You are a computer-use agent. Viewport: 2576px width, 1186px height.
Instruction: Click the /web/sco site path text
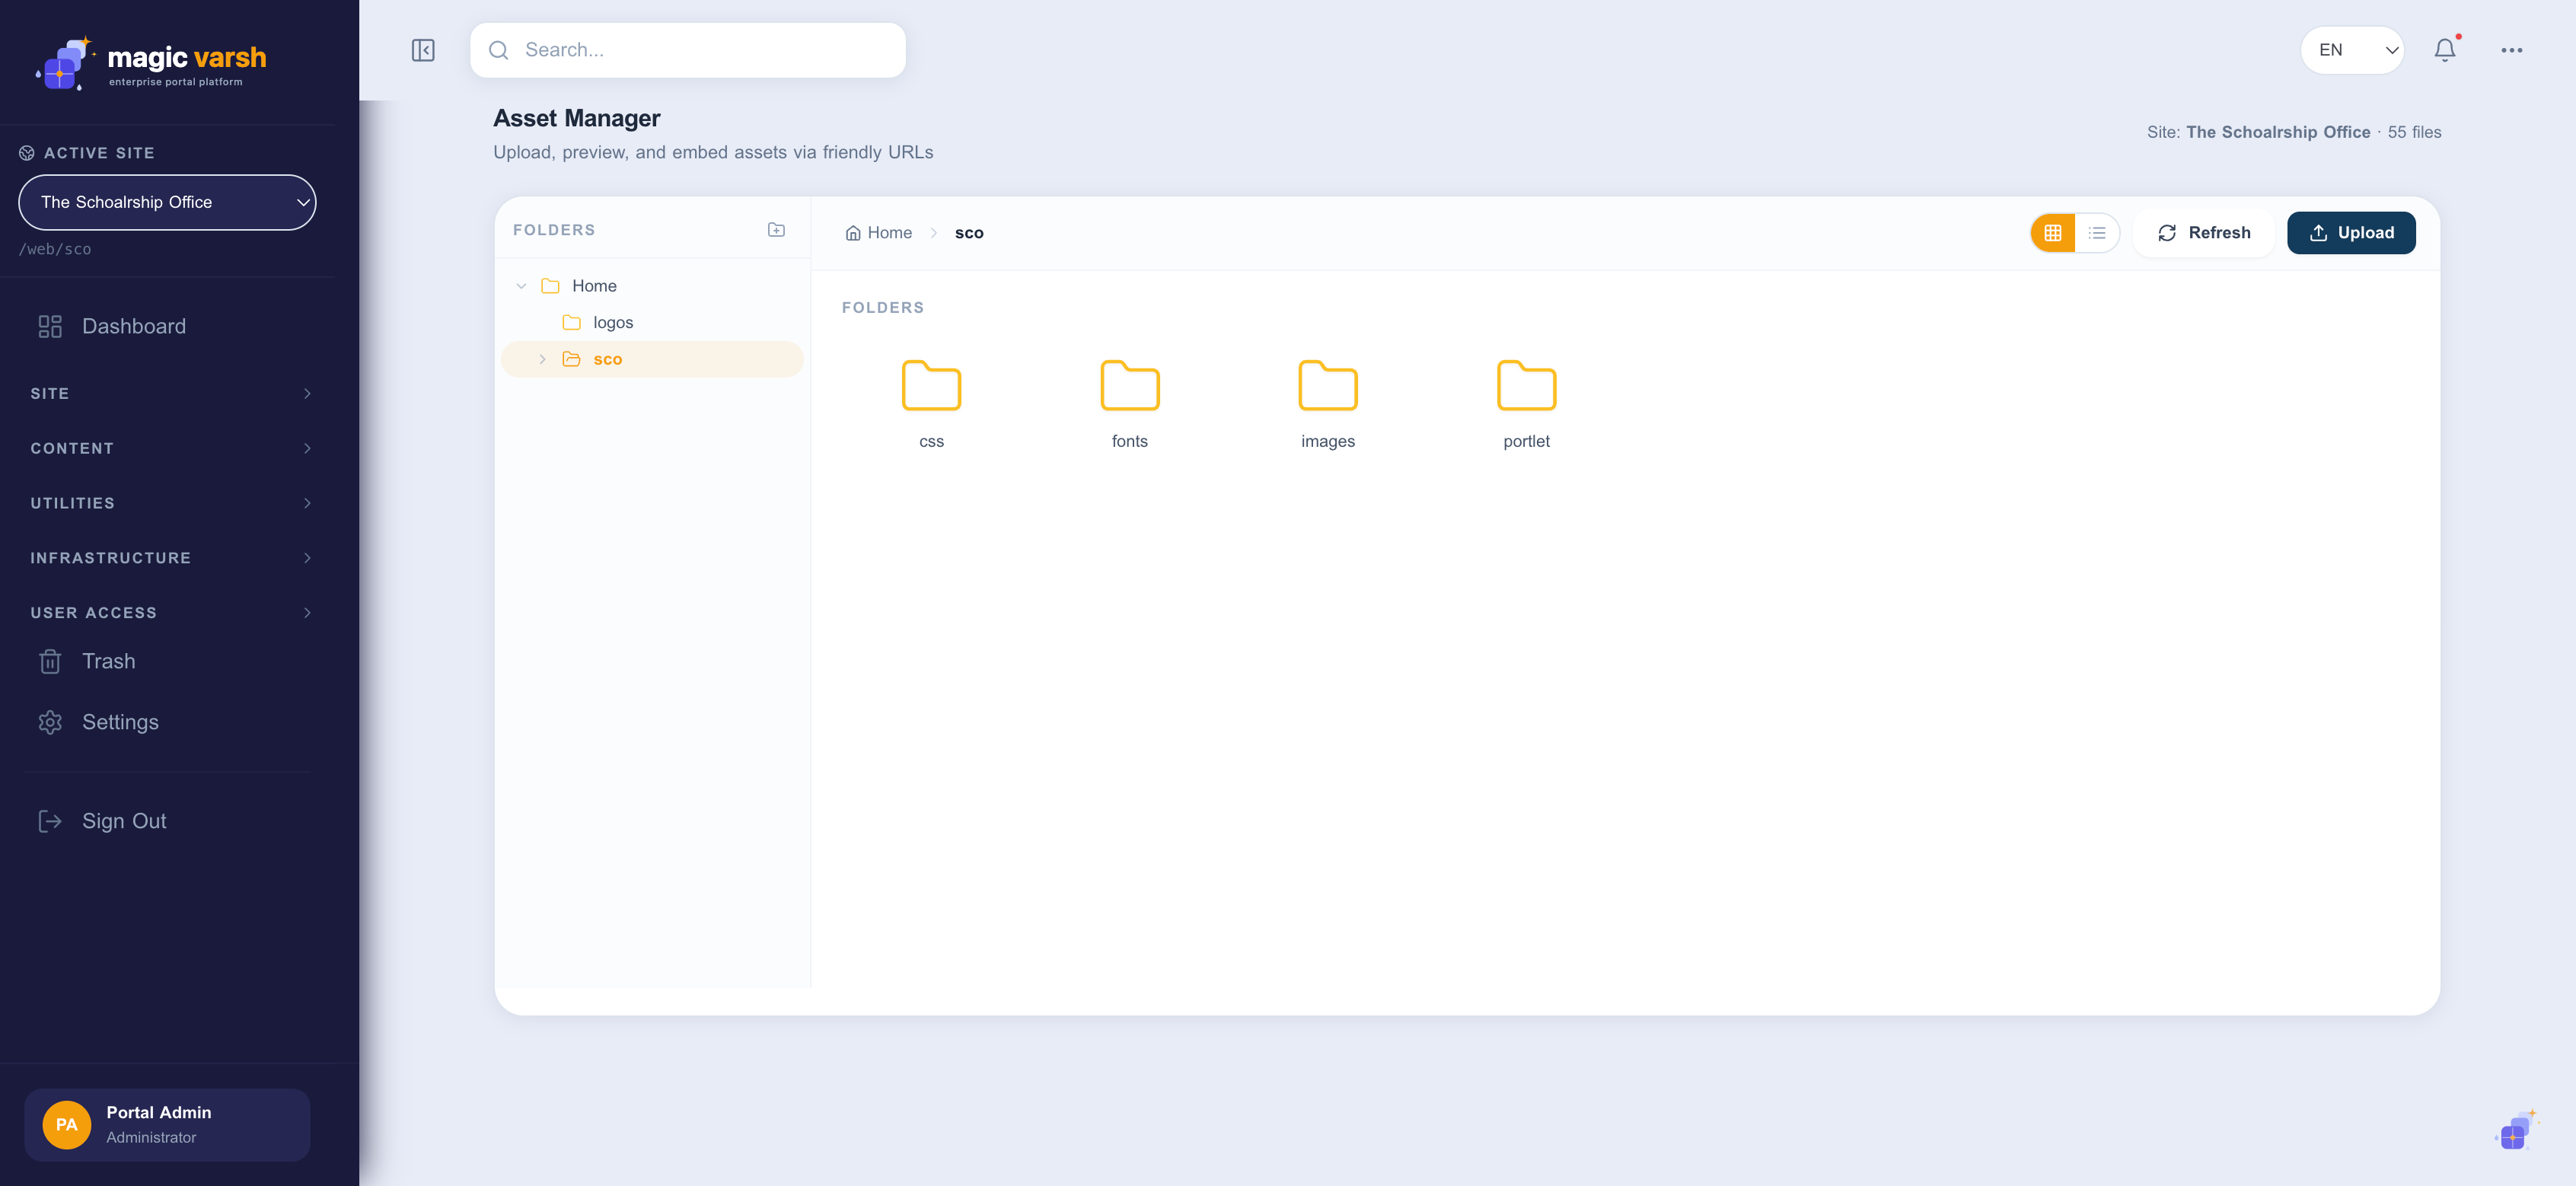point(55,249)
